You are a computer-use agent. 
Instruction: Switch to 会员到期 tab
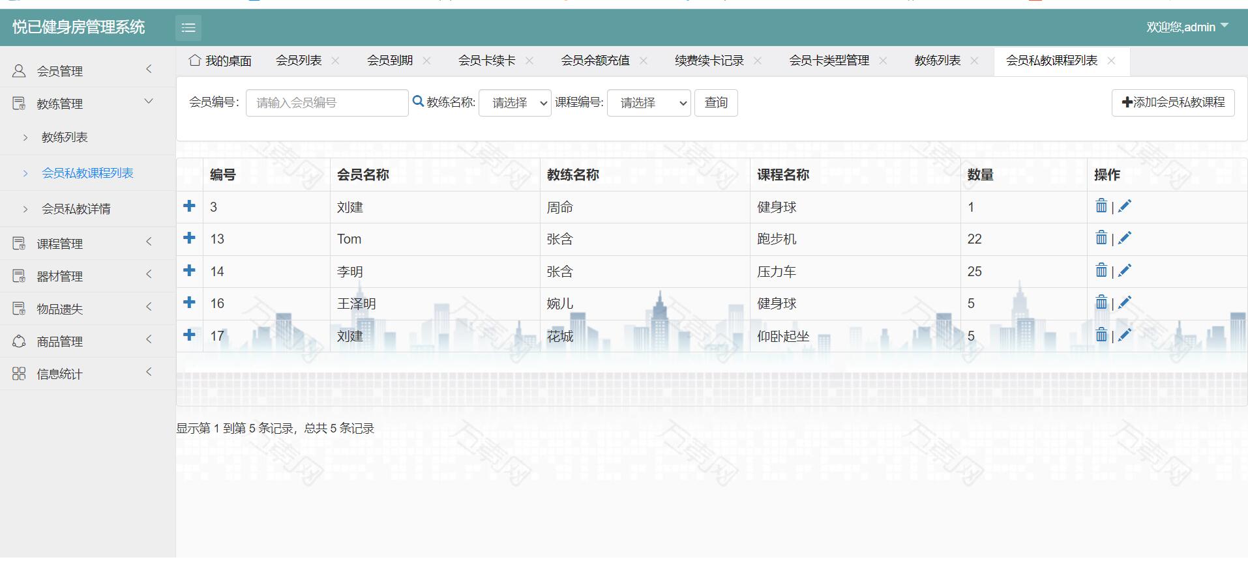click(390, 61)
